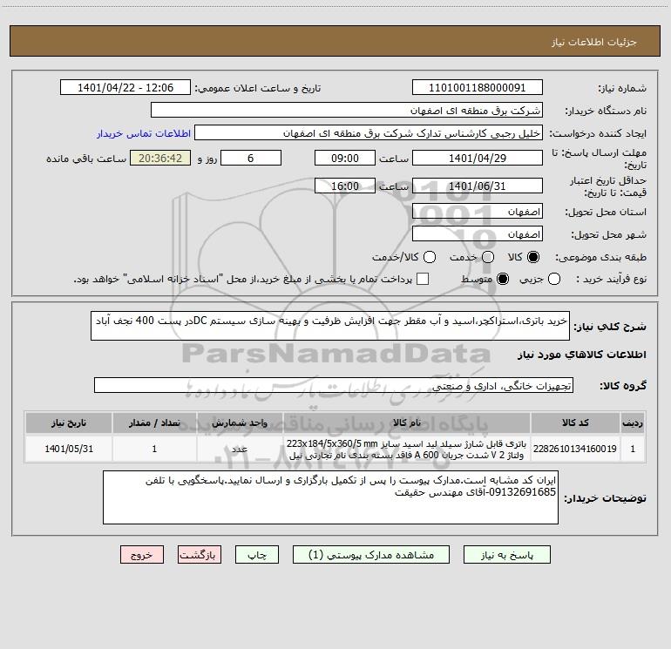Click the need date cell 1401/05/31
This screenshot has height=649, width=671.
[69, 449]
